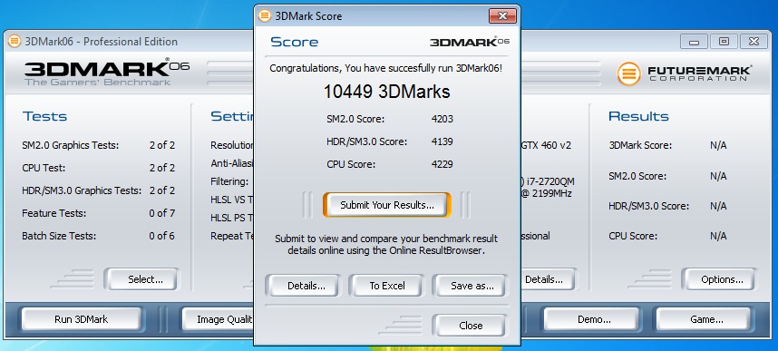Click Batch Size Tests: 0 of 6 row

(99, 236)
